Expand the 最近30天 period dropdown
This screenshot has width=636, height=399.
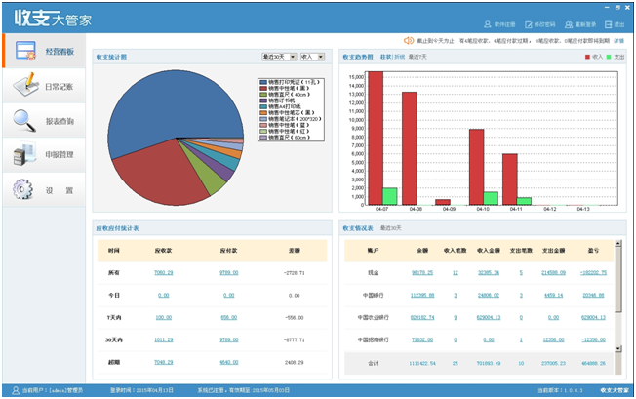(x=280, y=58)
